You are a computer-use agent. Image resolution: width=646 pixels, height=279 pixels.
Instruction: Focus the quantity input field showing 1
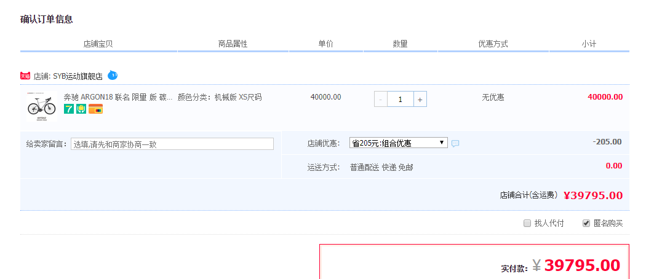400,100
